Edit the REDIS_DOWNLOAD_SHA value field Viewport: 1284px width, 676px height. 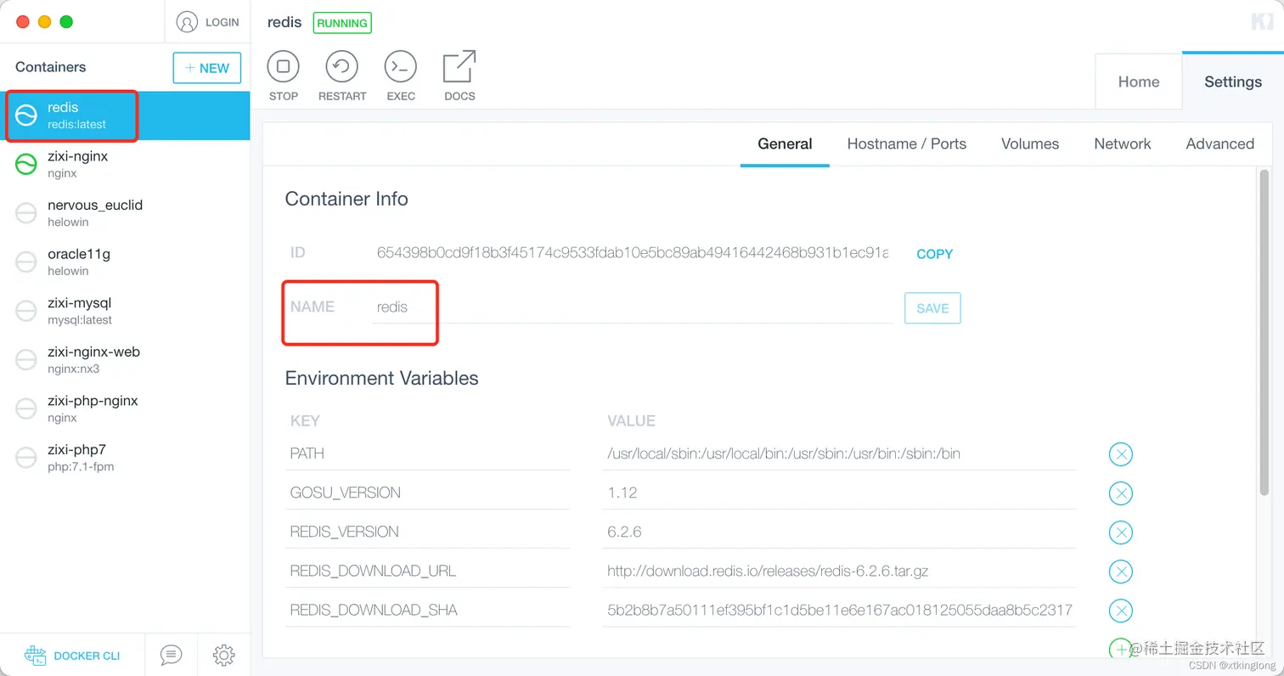coord(839,610)
